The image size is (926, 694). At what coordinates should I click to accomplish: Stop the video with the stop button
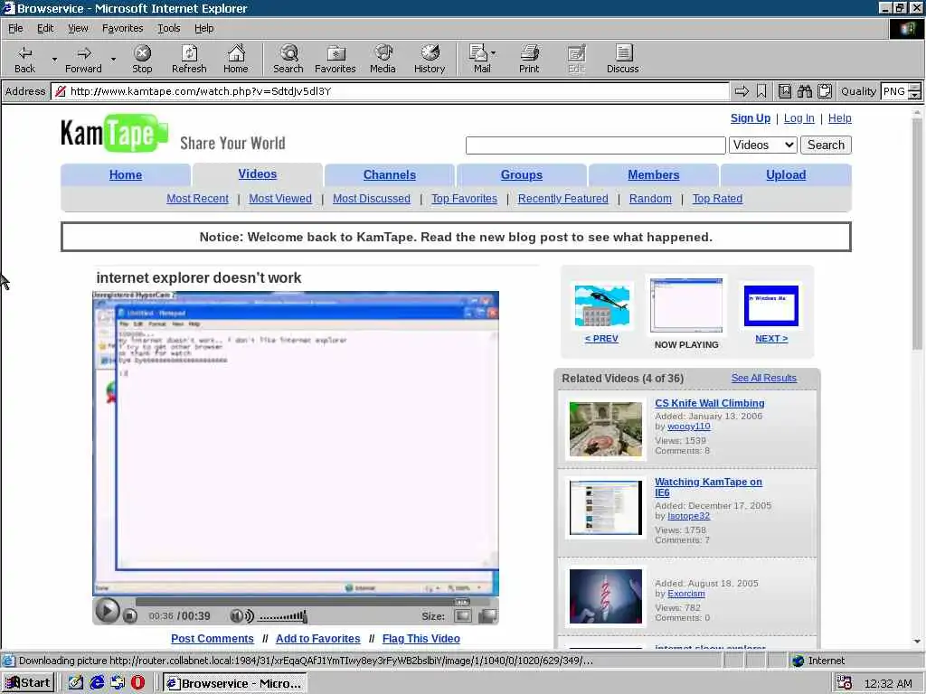pyautogui.click(x=130, y=616)
